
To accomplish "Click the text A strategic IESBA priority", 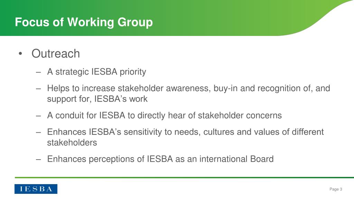I will coord(97,72).
